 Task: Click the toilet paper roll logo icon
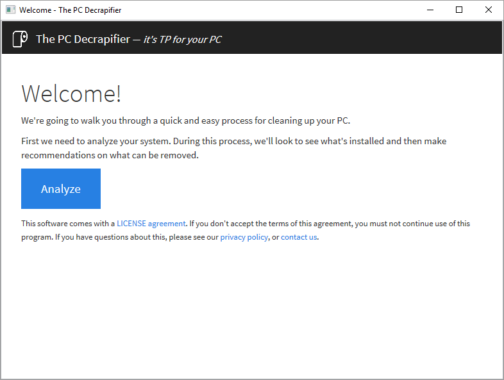(x=20, y=39)
